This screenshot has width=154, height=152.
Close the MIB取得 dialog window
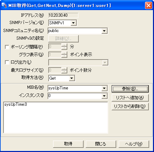click(148, 6)
